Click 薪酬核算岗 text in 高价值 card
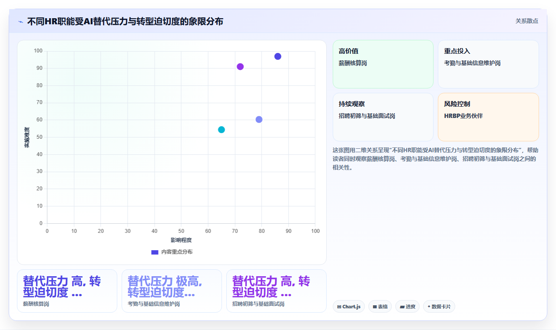The height and width of the screenshot is (330, 556). pyautogui.click(x=353, y=63)
